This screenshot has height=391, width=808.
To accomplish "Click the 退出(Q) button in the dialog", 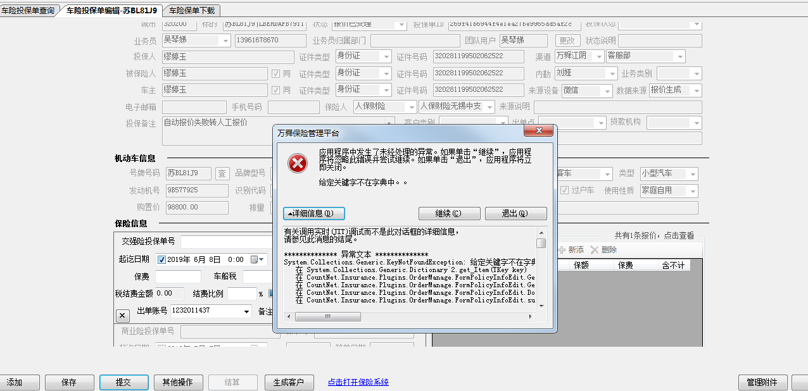I will [x=515, y=213].
